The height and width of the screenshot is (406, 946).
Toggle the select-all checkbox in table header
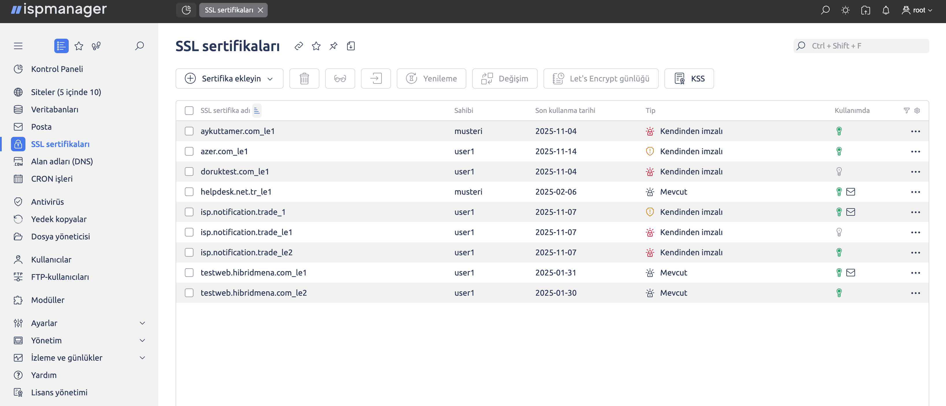click(x=189, y=111)
